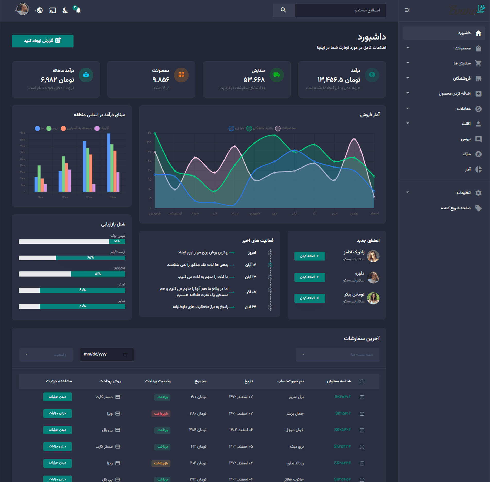Screen dimensions: 490x482
Task: Open the user avatar menu
Action: (23, 10)
